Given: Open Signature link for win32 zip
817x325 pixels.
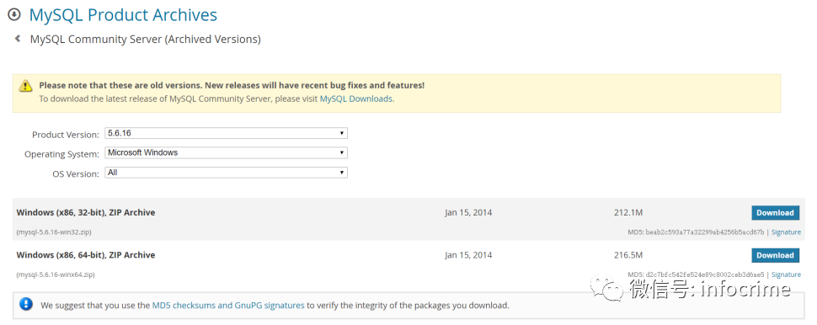Looking at the screenshot, I should click(x=786, y=232).
